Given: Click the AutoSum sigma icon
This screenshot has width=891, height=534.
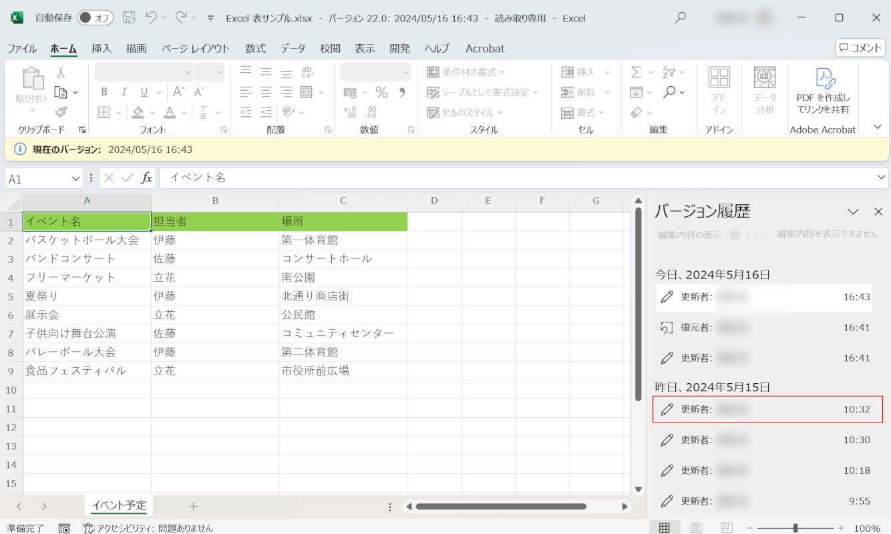Looking at the screenshot, I should (x=636, y=72).
